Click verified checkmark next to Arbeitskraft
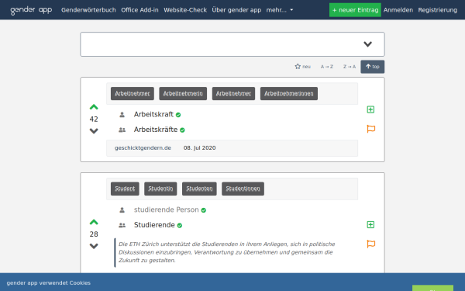Screen dimensions: 465x291 coord(178,115)
